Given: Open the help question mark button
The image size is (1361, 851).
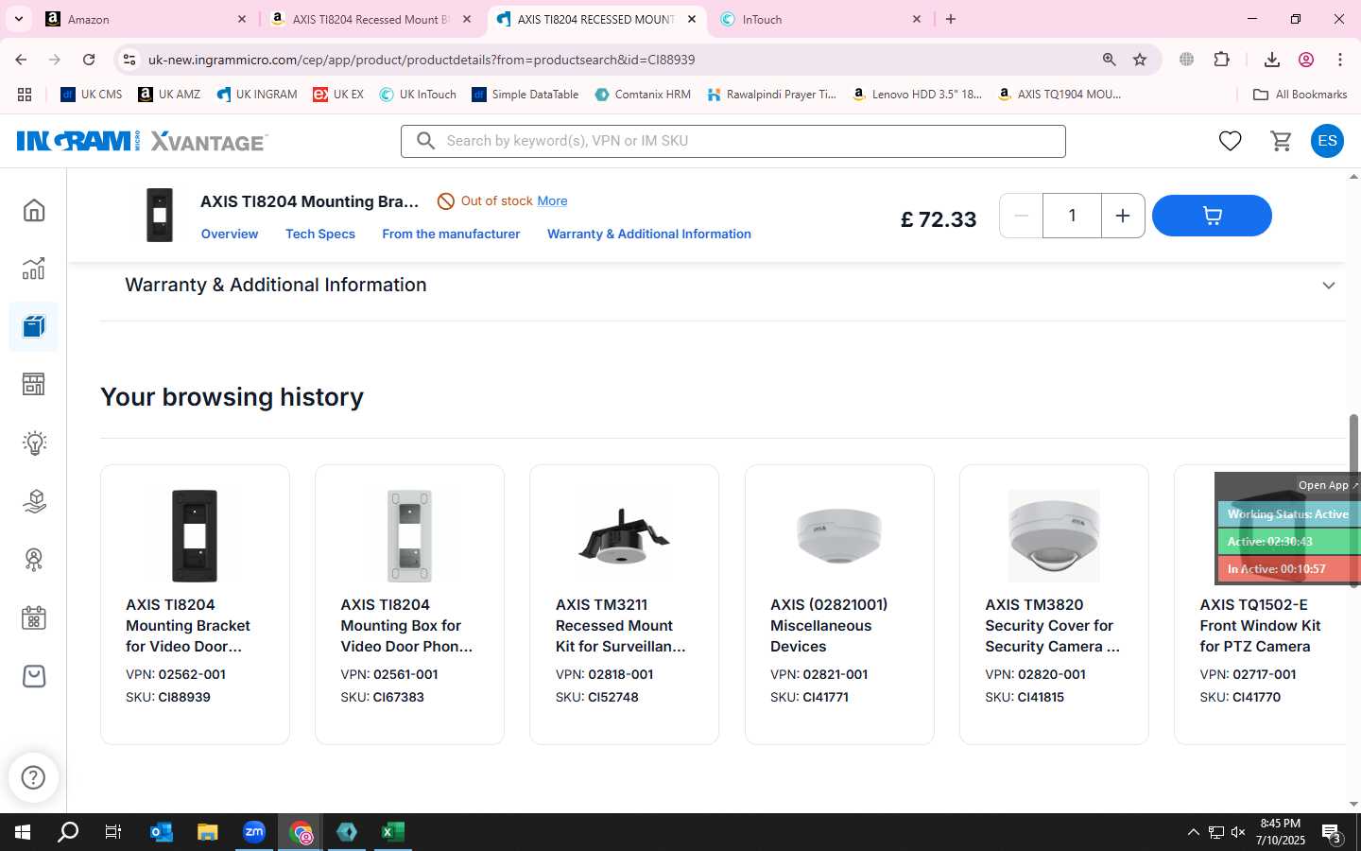Looking at the screenshot, I should click(x=33, y=777).
